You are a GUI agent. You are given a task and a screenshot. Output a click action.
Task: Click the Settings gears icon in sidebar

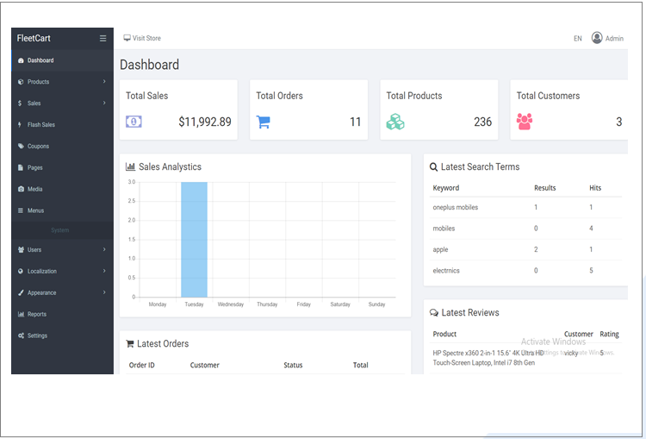(21, 336)
